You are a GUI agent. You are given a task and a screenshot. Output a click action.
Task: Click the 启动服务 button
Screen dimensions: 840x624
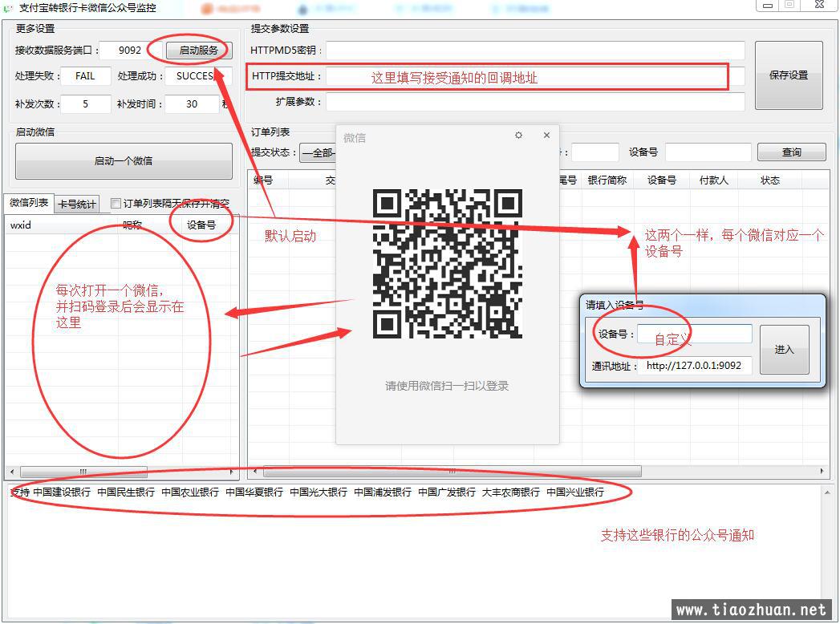[x=199, y=51]
